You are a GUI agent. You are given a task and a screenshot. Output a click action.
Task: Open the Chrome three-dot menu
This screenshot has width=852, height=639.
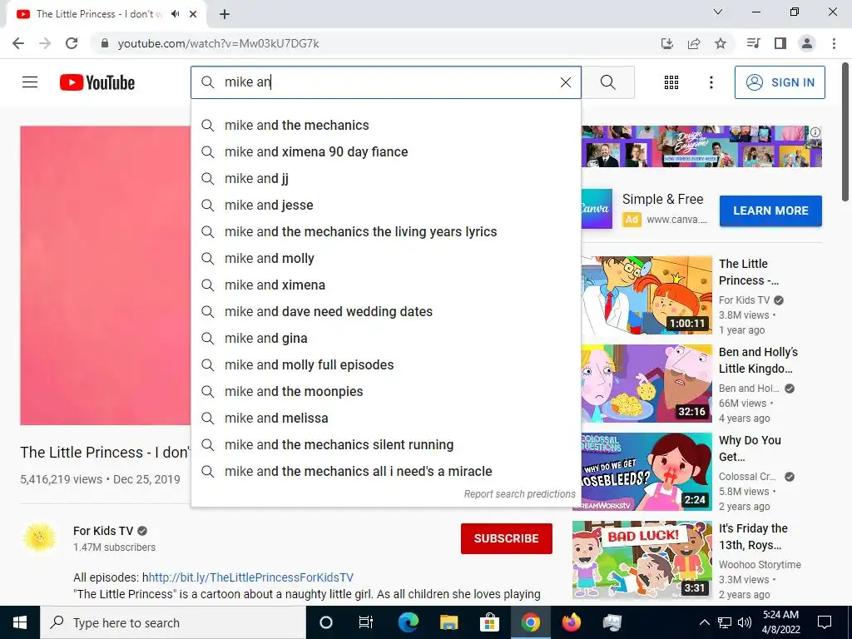point(834,43)
